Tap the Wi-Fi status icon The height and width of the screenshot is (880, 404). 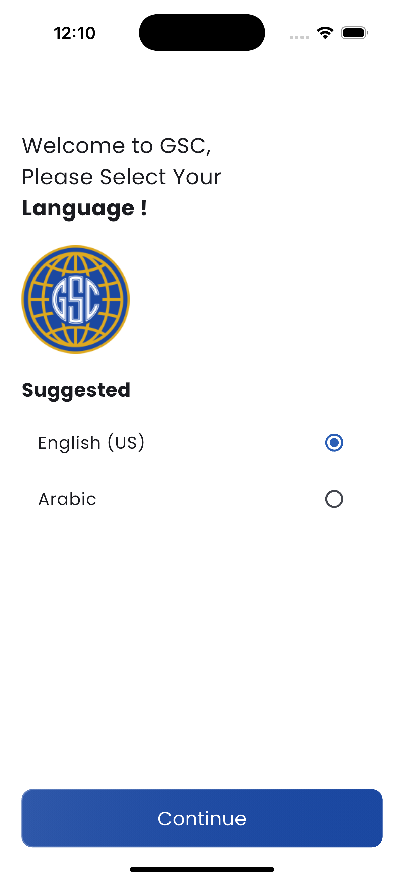click(325, 33)
